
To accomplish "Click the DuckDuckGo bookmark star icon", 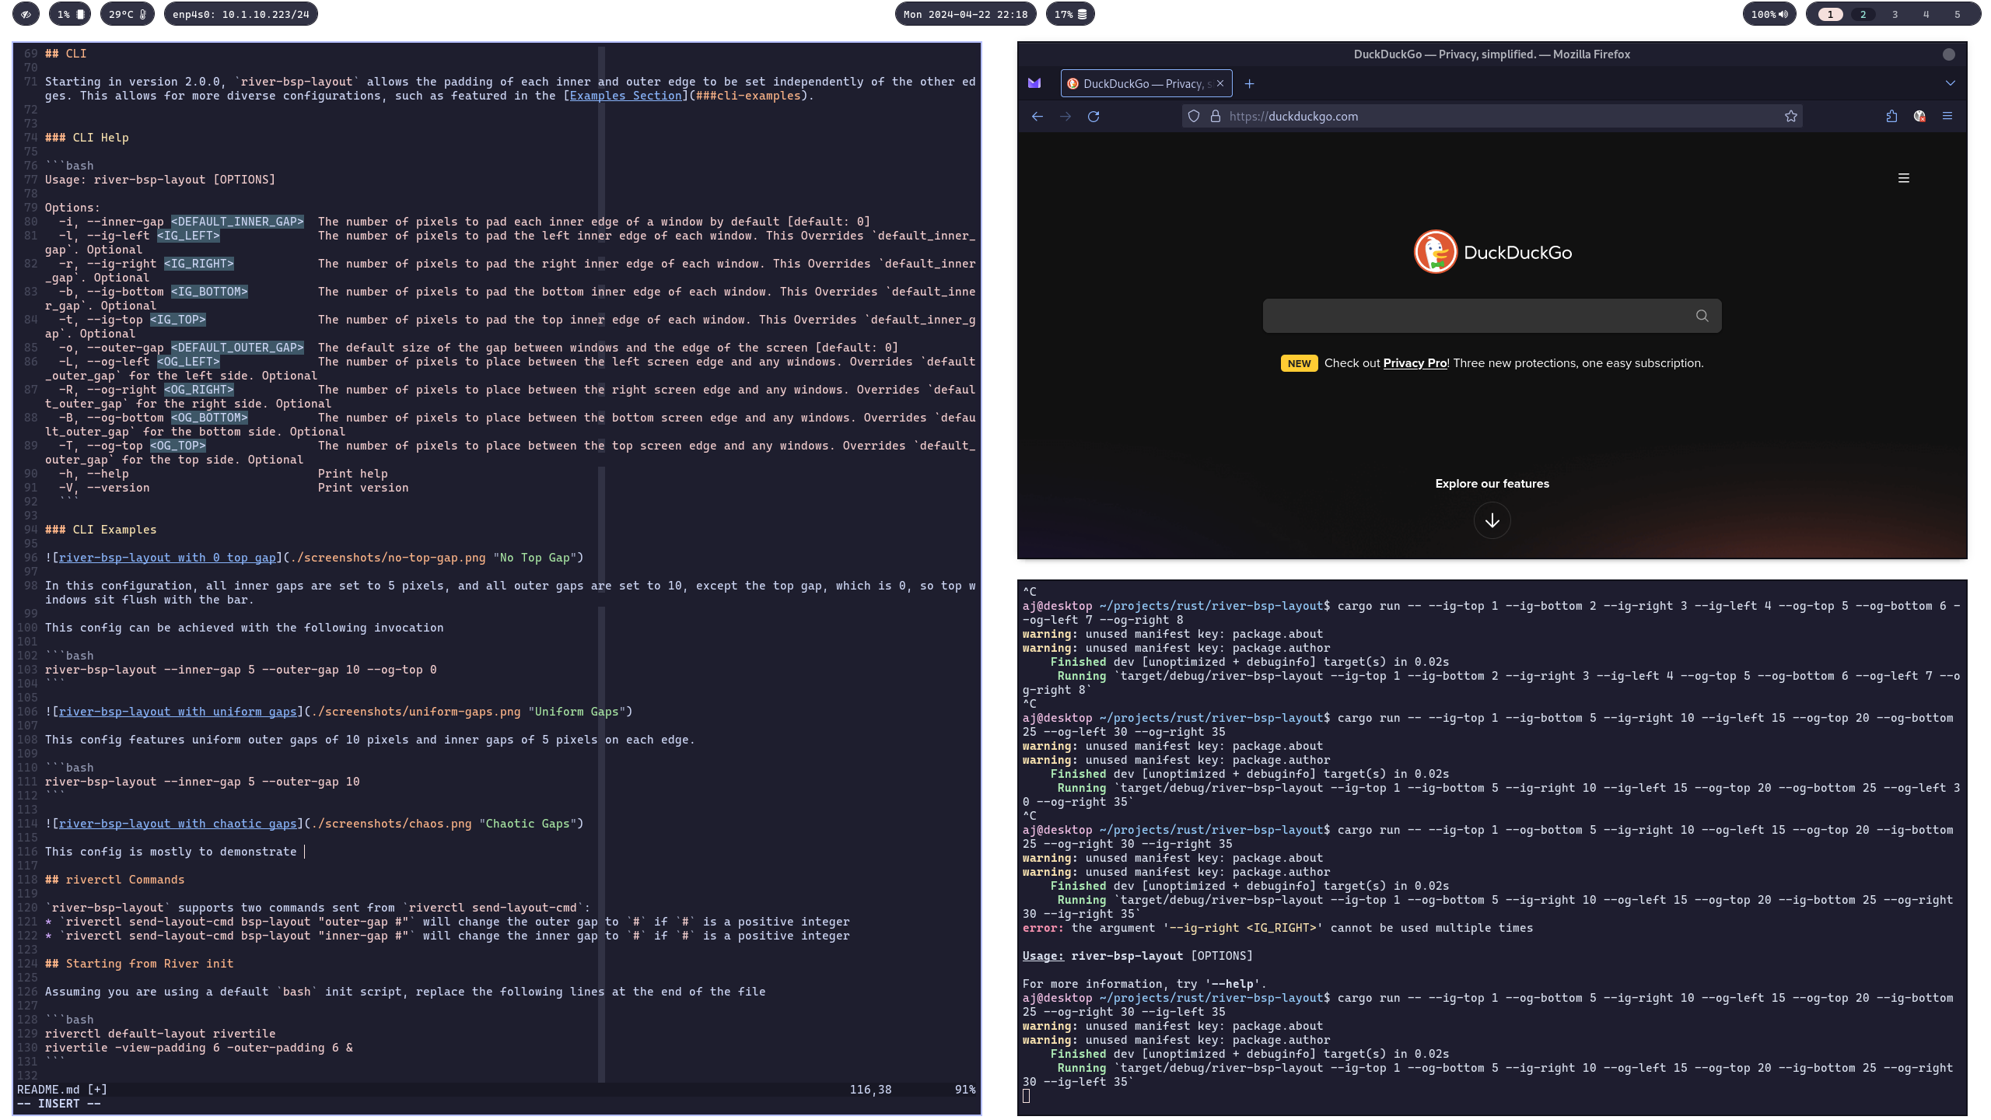I will (1791, 115).
